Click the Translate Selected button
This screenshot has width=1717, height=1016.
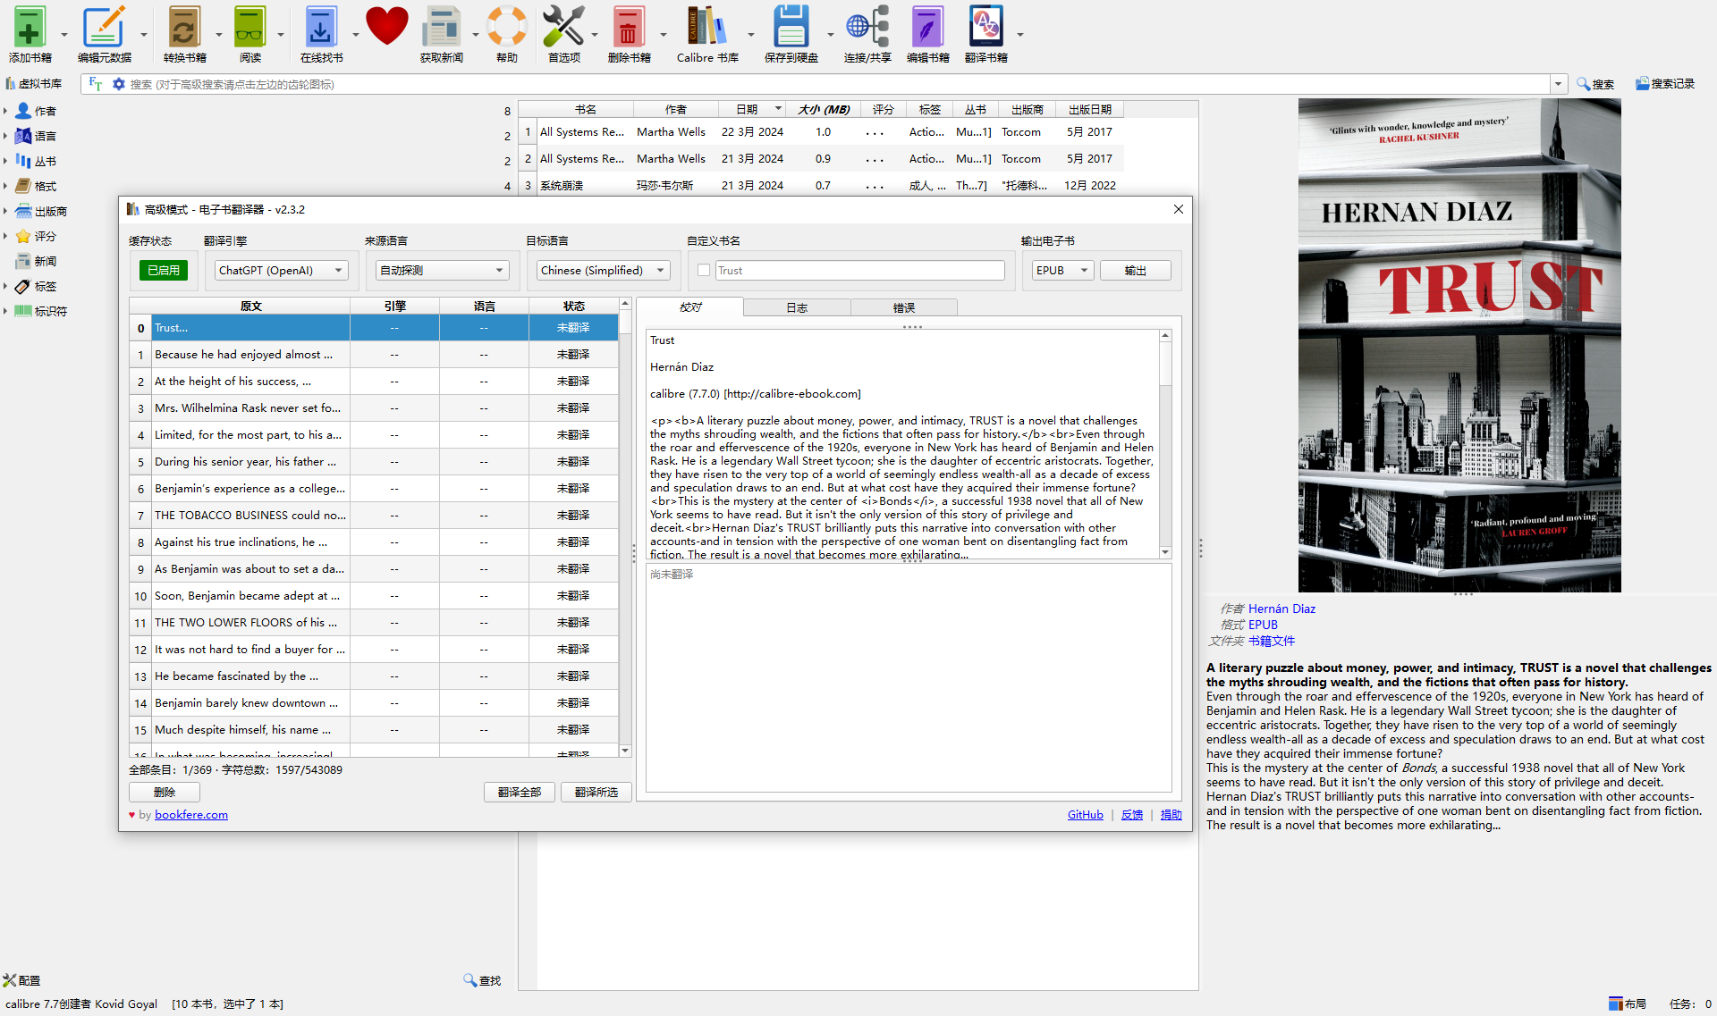pyautogui.click(x=596, y=792)
